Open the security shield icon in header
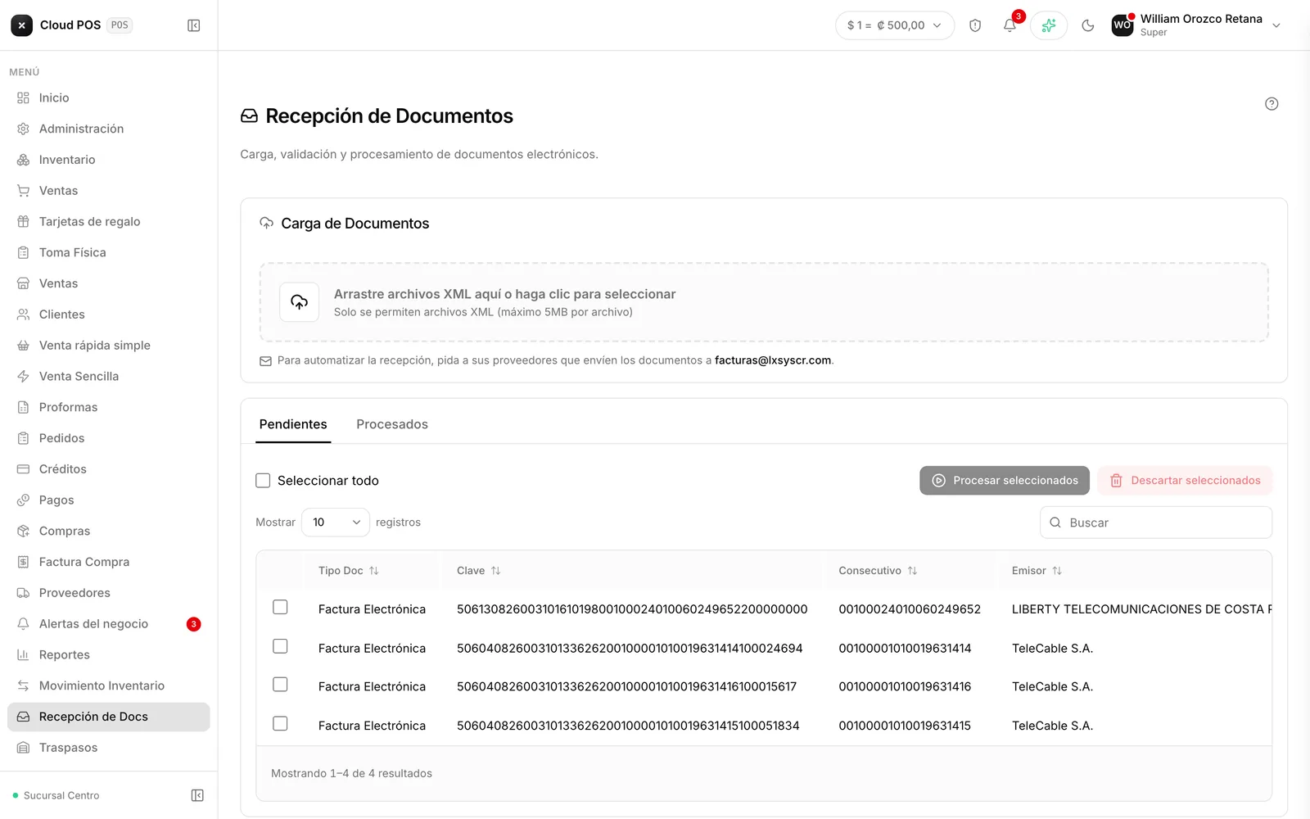 975,25
